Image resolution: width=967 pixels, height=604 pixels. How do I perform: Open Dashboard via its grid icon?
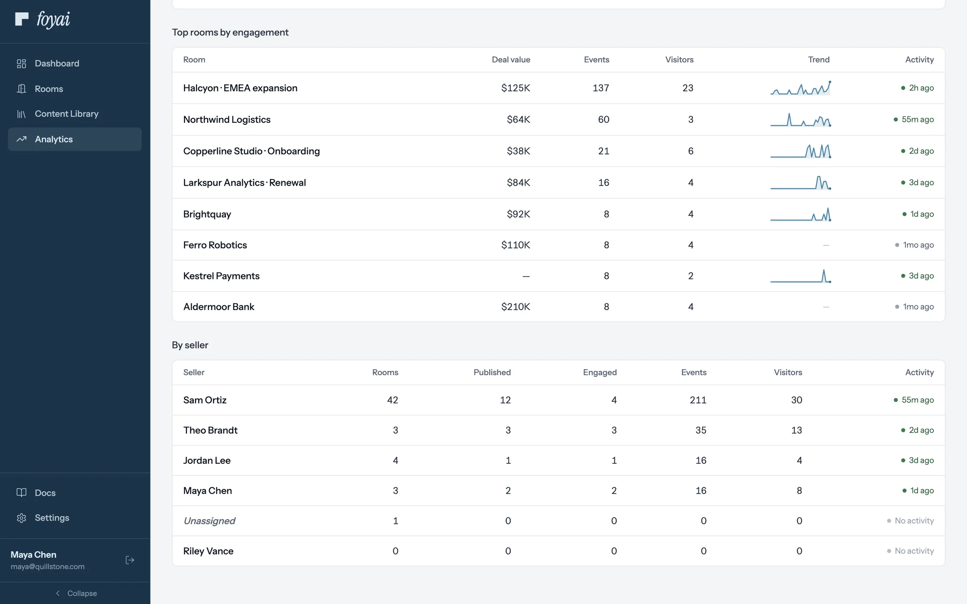click(21, 64)
